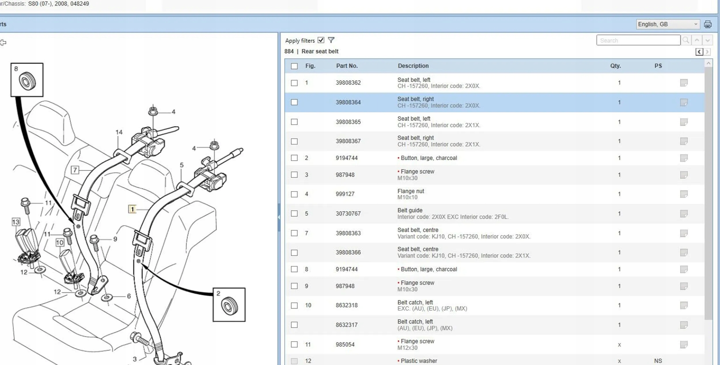The image size is (720, 365).
Task: Open note icon for Fig. 8 button row
Action: [x=684, y=269]
